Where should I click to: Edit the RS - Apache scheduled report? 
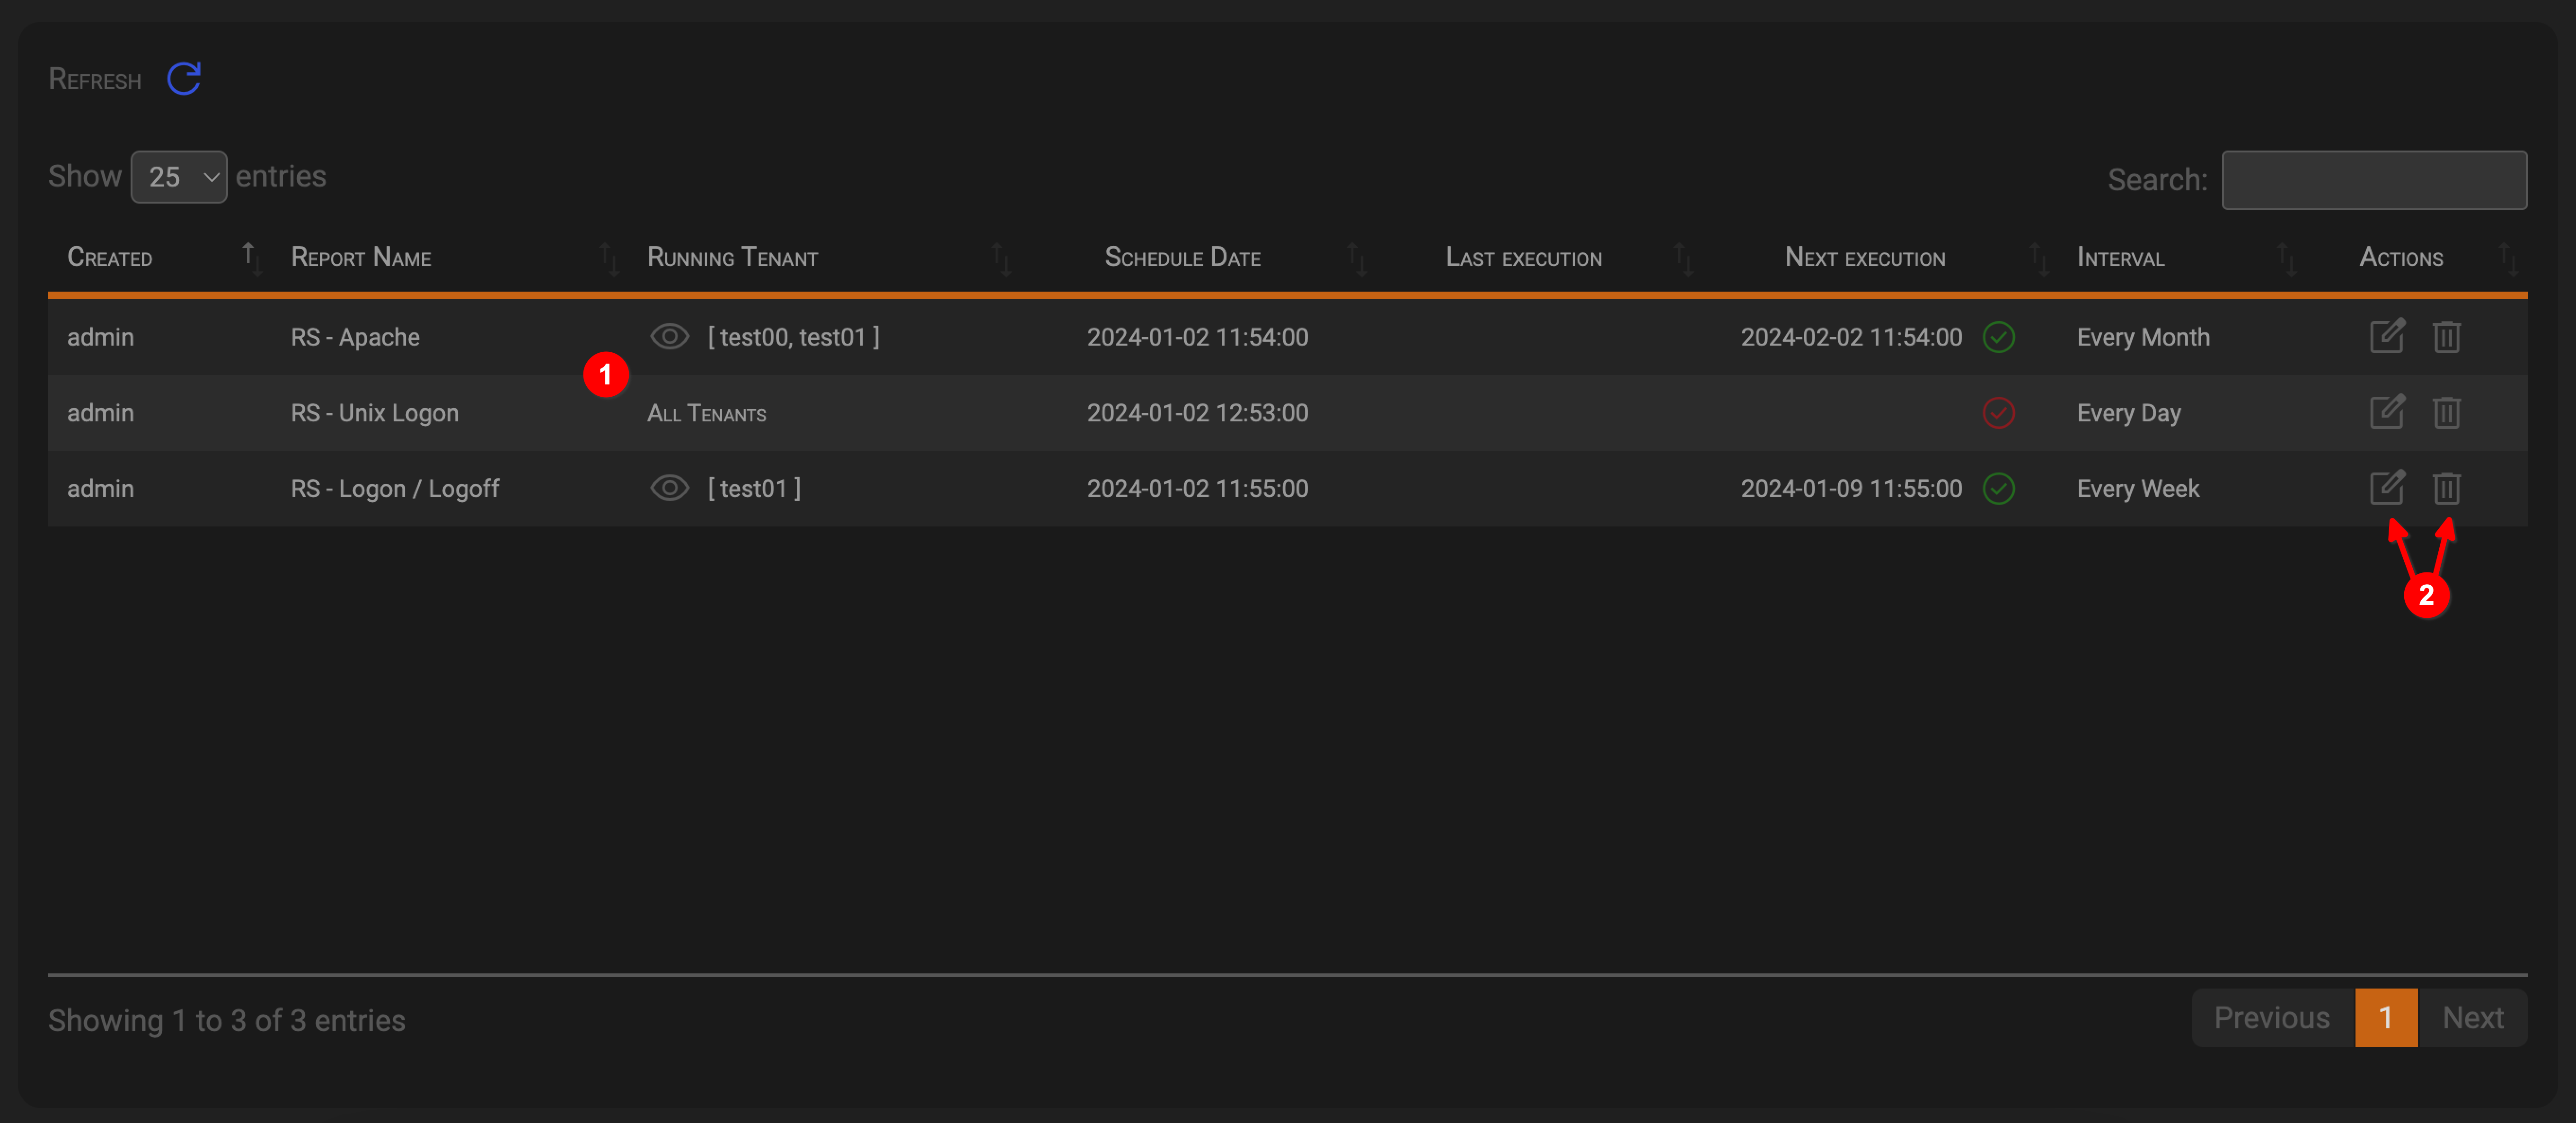(x=2387, y=335)
